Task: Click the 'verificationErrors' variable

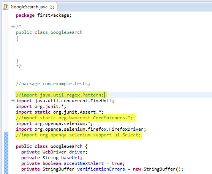Action: coord(101,169)
